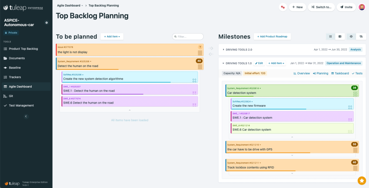369x188 pixels.
Task: Open the user avatar menu
Action: (x=362, y=7)
